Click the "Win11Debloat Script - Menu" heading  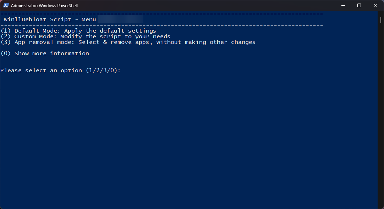tap(50, 19)
